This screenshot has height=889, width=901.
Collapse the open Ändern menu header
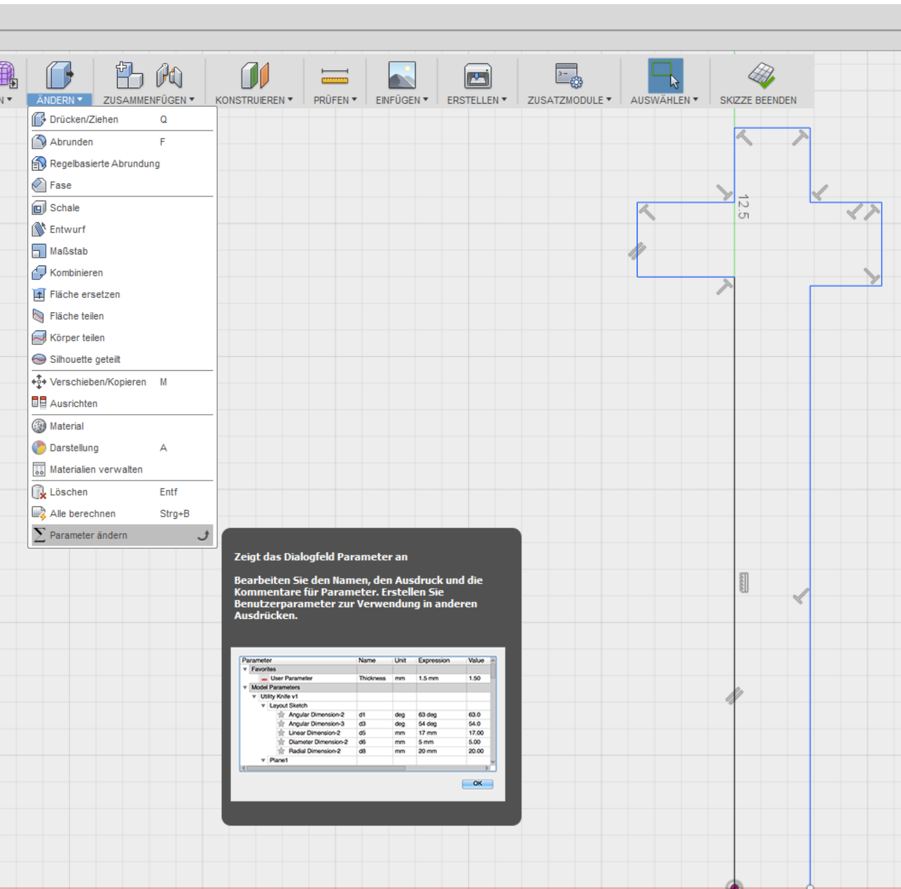(59, 100)
